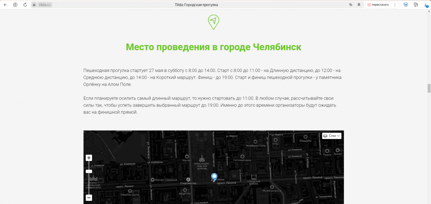Click the page translate icon in address bar
This screenshot has width=431, height=204.
(351, 5)
